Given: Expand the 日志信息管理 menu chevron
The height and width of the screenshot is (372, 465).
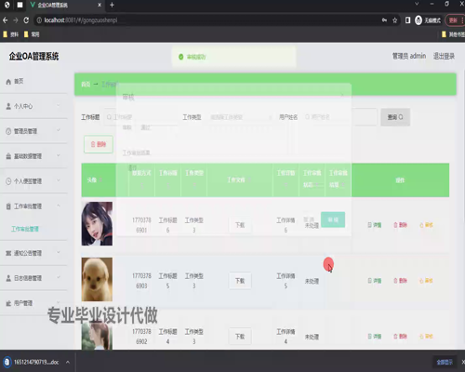Looking at the screenshot, I should click(x=59, y=278).
